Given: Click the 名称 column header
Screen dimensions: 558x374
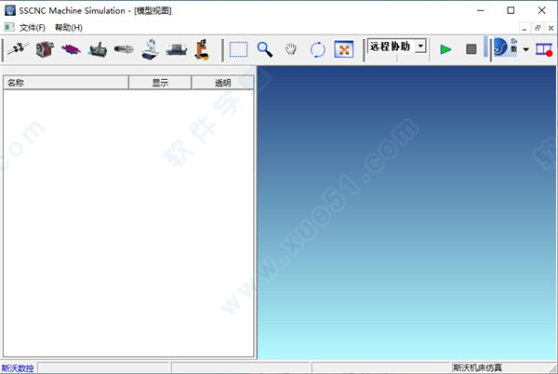Looking at the screenshot, I should [65, 83].
